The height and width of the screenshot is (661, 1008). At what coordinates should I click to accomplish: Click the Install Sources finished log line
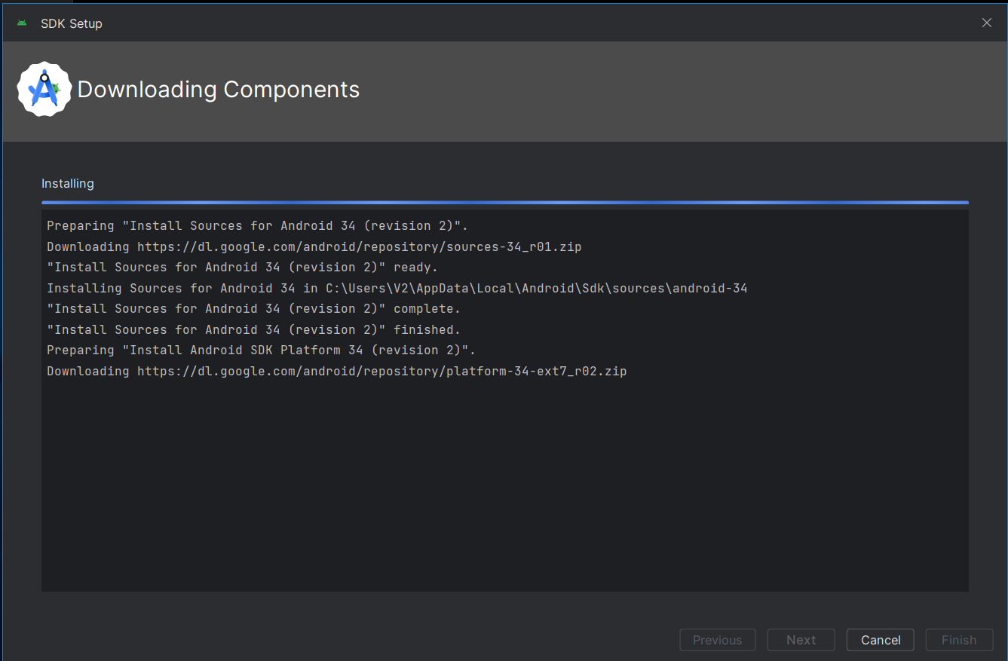253,329
